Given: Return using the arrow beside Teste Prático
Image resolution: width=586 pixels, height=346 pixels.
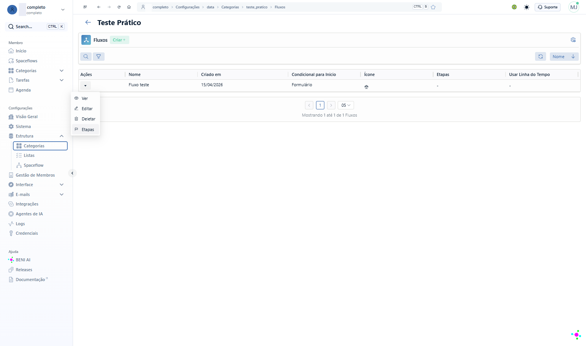Looking at the screenshot, I should click(x=88, y=22).
